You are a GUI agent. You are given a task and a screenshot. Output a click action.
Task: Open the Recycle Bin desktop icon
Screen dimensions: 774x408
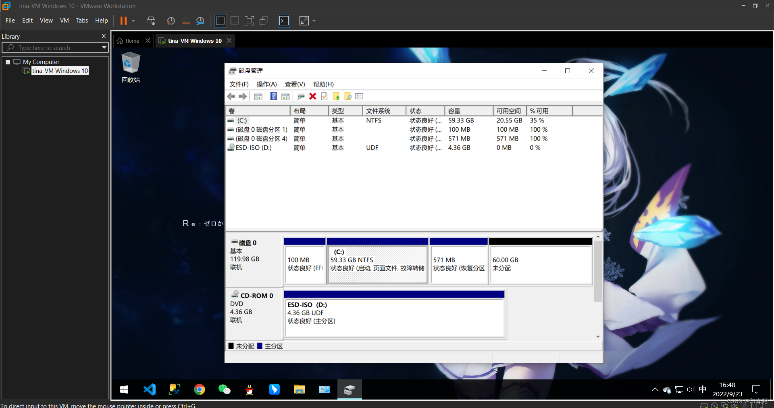131,68
